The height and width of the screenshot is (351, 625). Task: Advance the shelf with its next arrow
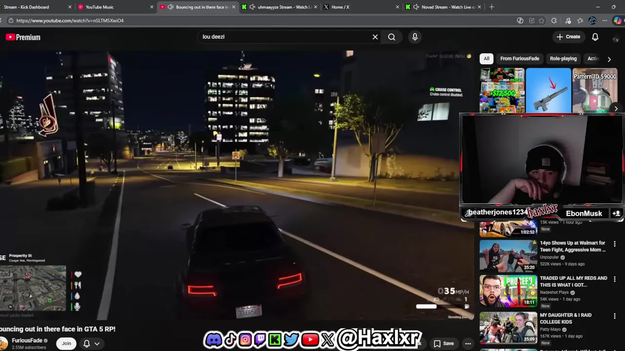click(x=616, y=109)
